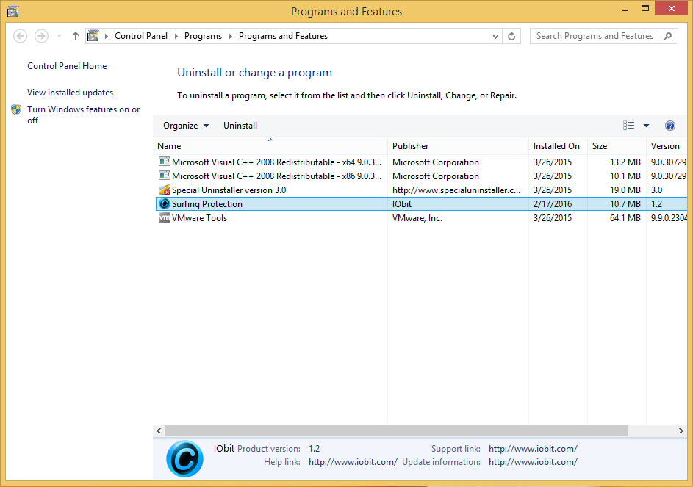Select the Surfing Protection row

tap(422, 203)
